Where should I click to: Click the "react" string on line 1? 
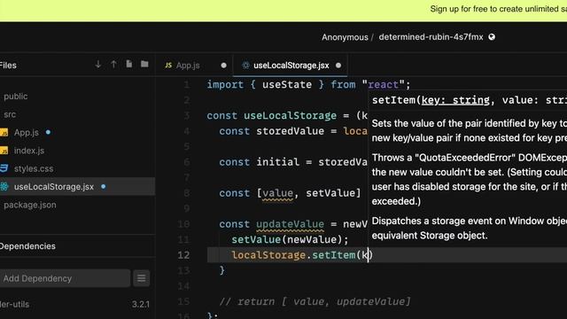pyautogui.click(x=384, y=85)
